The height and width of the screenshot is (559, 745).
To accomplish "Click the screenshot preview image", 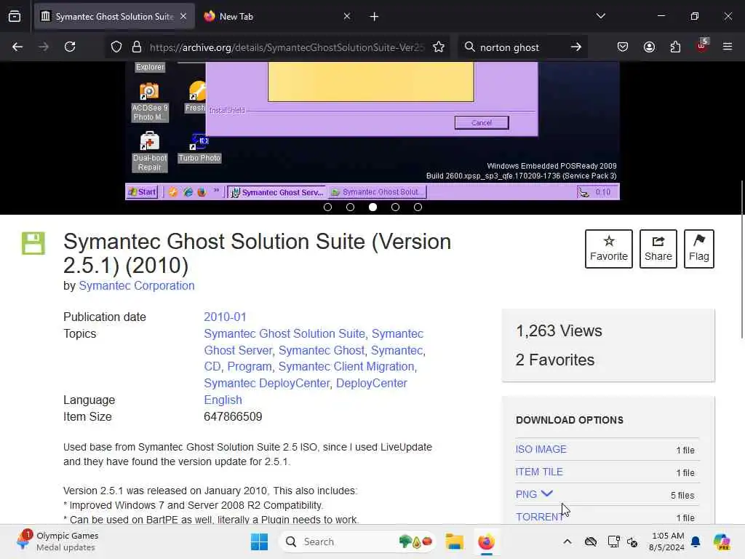I will tap(372, 131).
